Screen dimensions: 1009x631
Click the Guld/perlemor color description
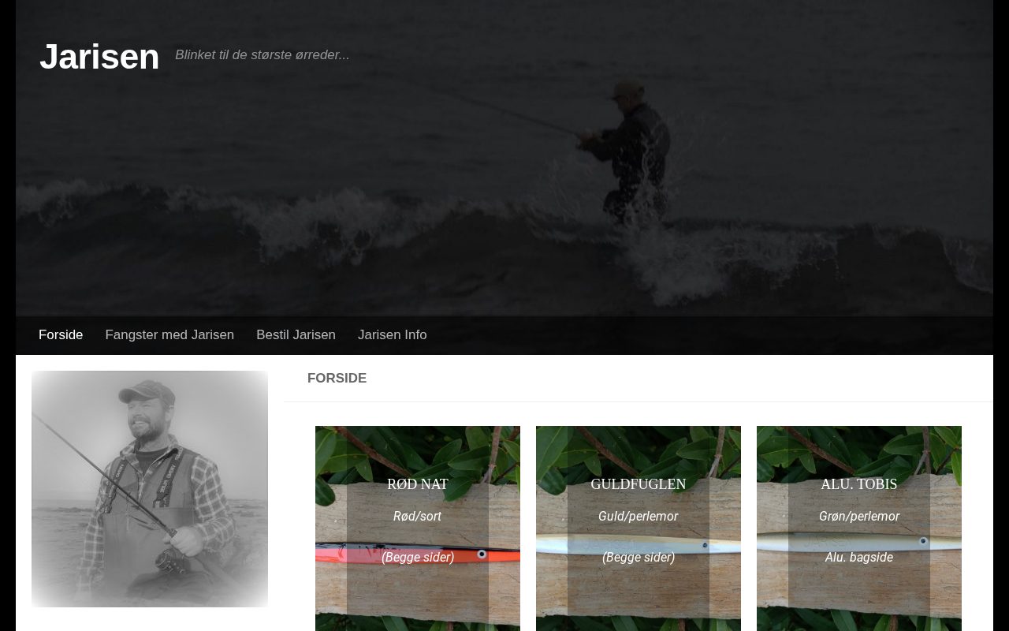click(639, 517)
